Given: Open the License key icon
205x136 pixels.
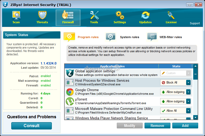Looking at the screenshot, I should pyautogui.click(x=171, y=15).
